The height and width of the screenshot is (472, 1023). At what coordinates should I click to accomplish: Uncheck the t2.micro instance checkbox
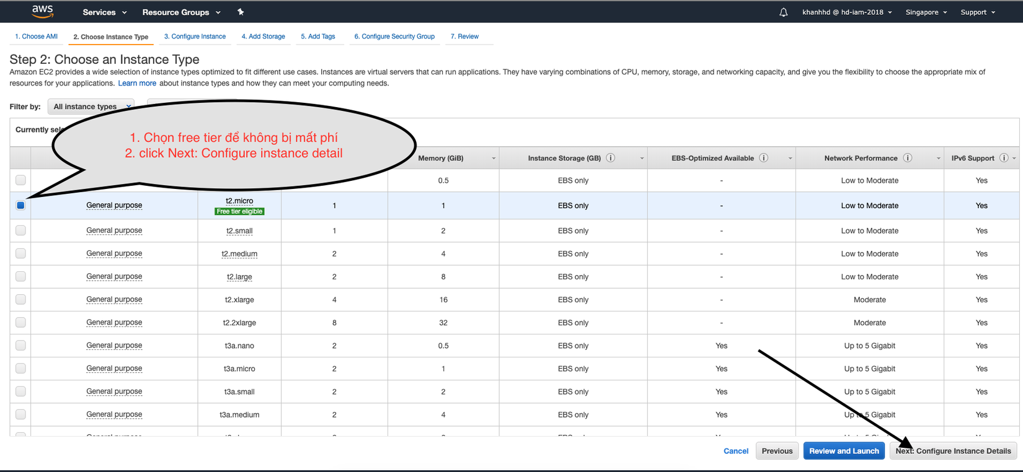(20, 205)
